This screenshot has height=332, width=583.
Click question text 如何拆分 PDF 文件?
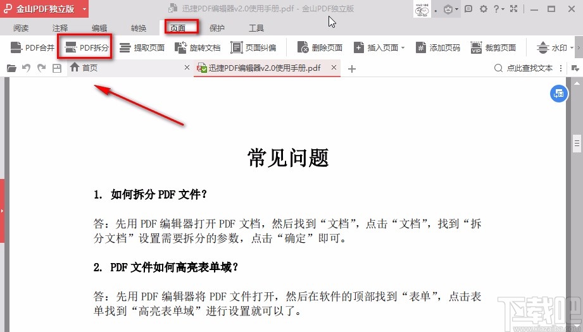coord(158,194)
